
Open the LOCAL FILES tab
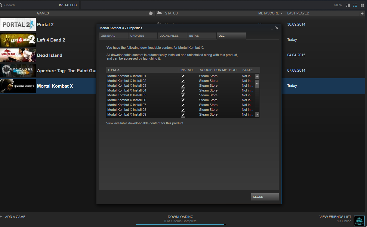(172, 36)
